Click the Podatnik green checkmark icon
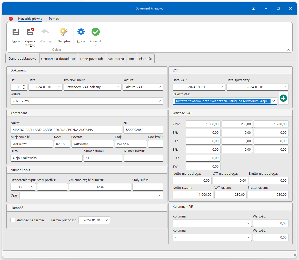The height and width of the screenshot is (260, 299). [96, 32]
